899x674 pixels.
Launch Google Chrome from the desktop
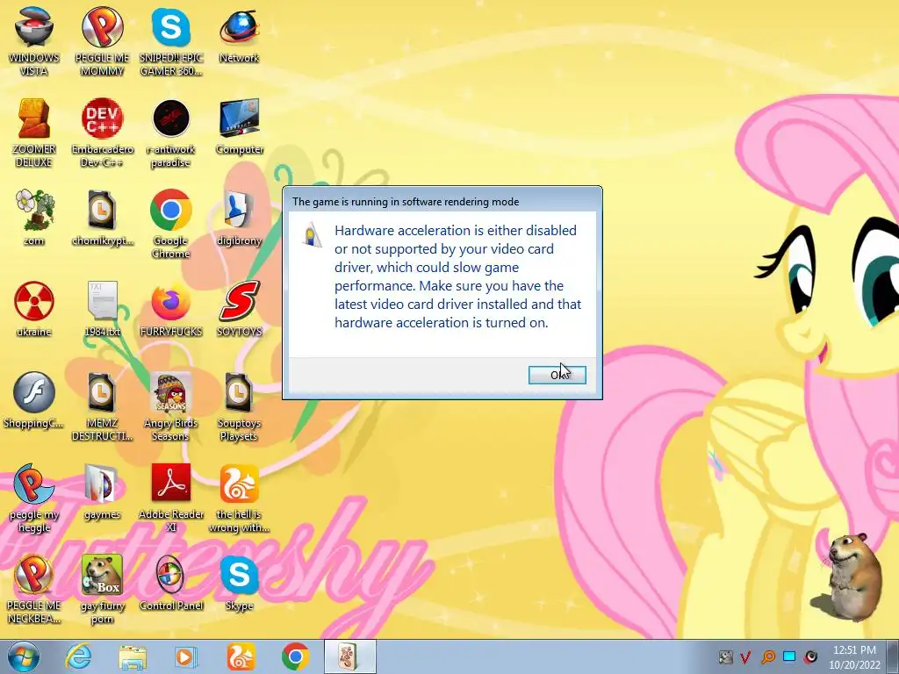[171, 224]
